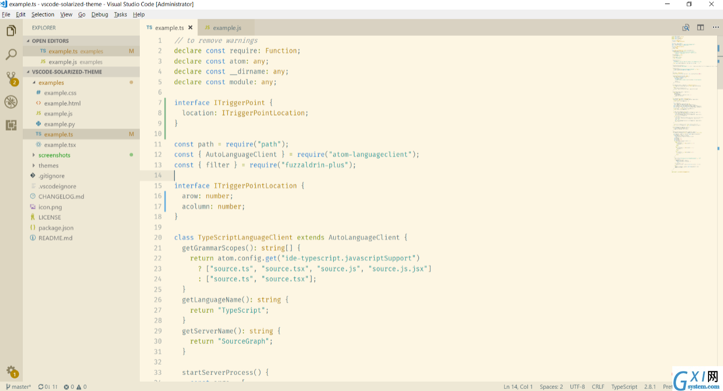Click the EXPLORER panel title

click(44, 28)
